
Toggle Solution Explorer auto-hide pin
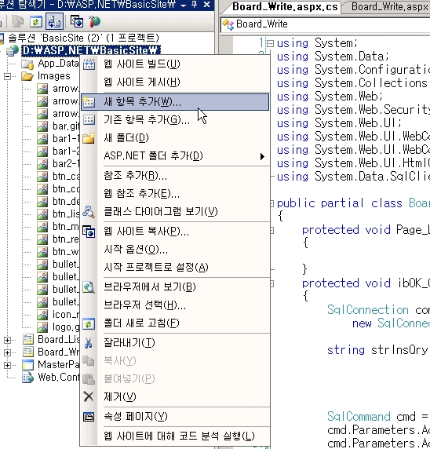pyautogui.click(x=195, y=5)
